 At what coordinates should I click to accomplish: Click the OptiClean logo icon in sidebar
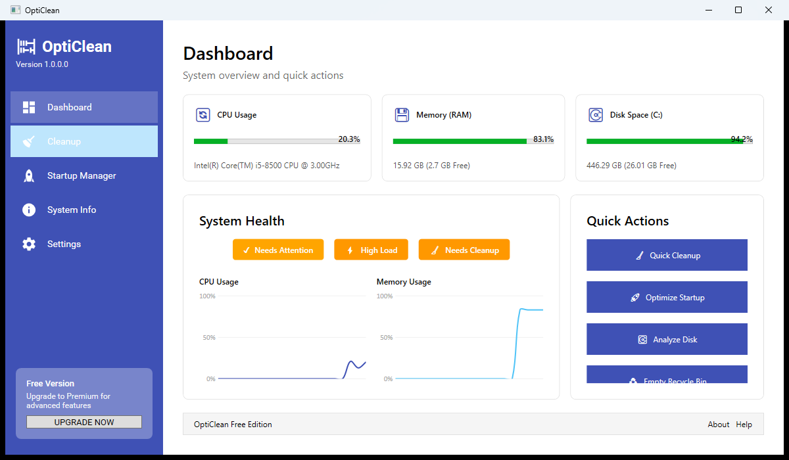[x=26, y=47]
